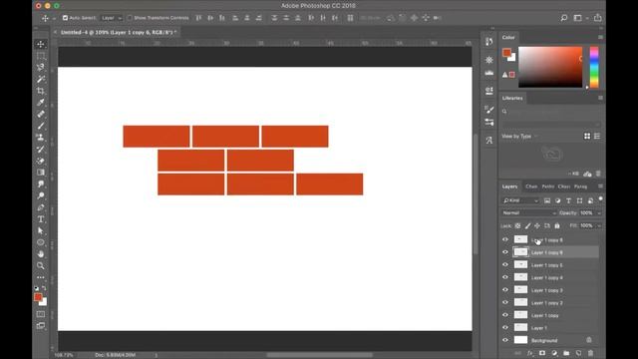Create a new layer icon
Image resolution: width=638 pixels, height=359 pixels.
pyautogui.click(x=578, y=353)
